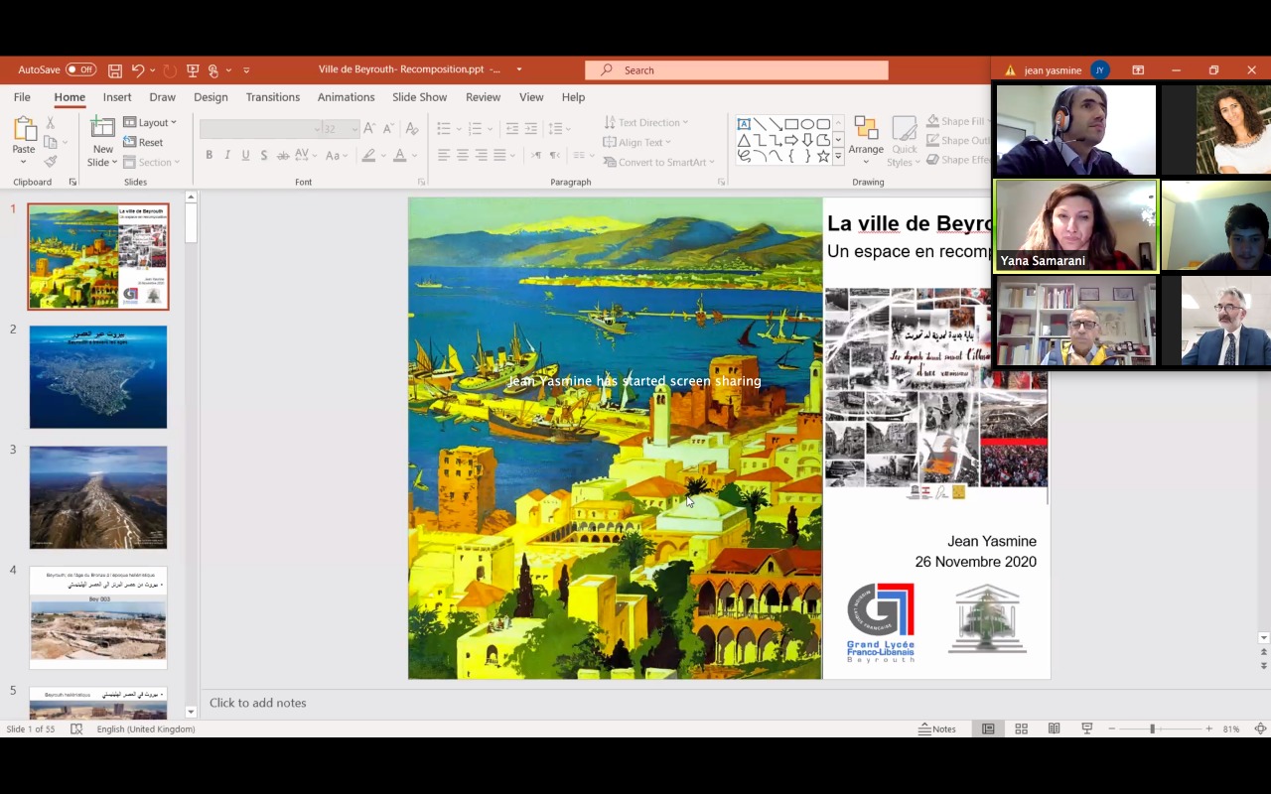Toggle Normal view button
The width and height of the screenshot is (1271, 794).
(x=988, y=728)
